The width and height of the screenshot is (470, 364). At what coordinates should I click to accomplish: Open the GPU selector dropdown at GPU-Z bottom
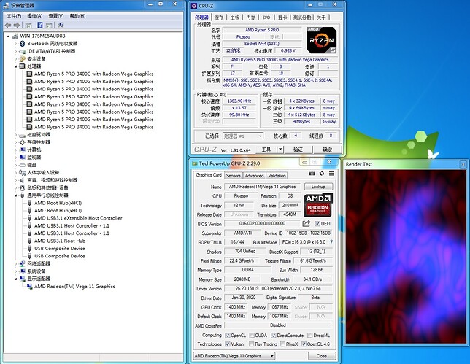[x=234, y=356]
